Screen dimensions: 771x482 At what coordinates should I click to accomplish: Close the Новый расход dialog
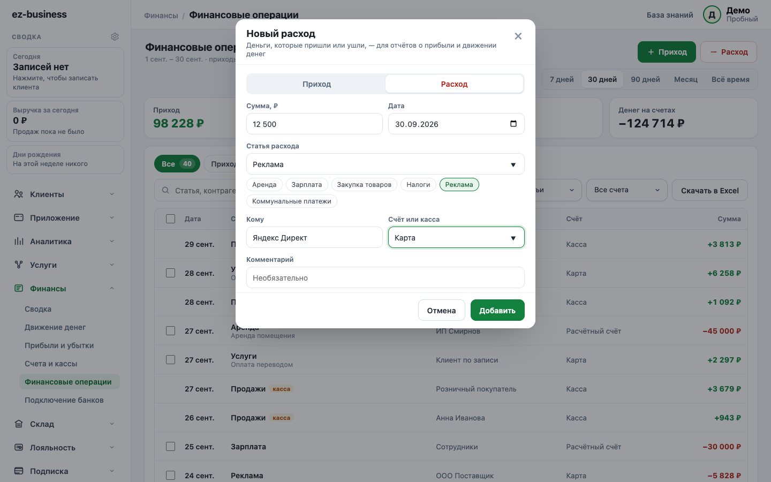(518, 36)
